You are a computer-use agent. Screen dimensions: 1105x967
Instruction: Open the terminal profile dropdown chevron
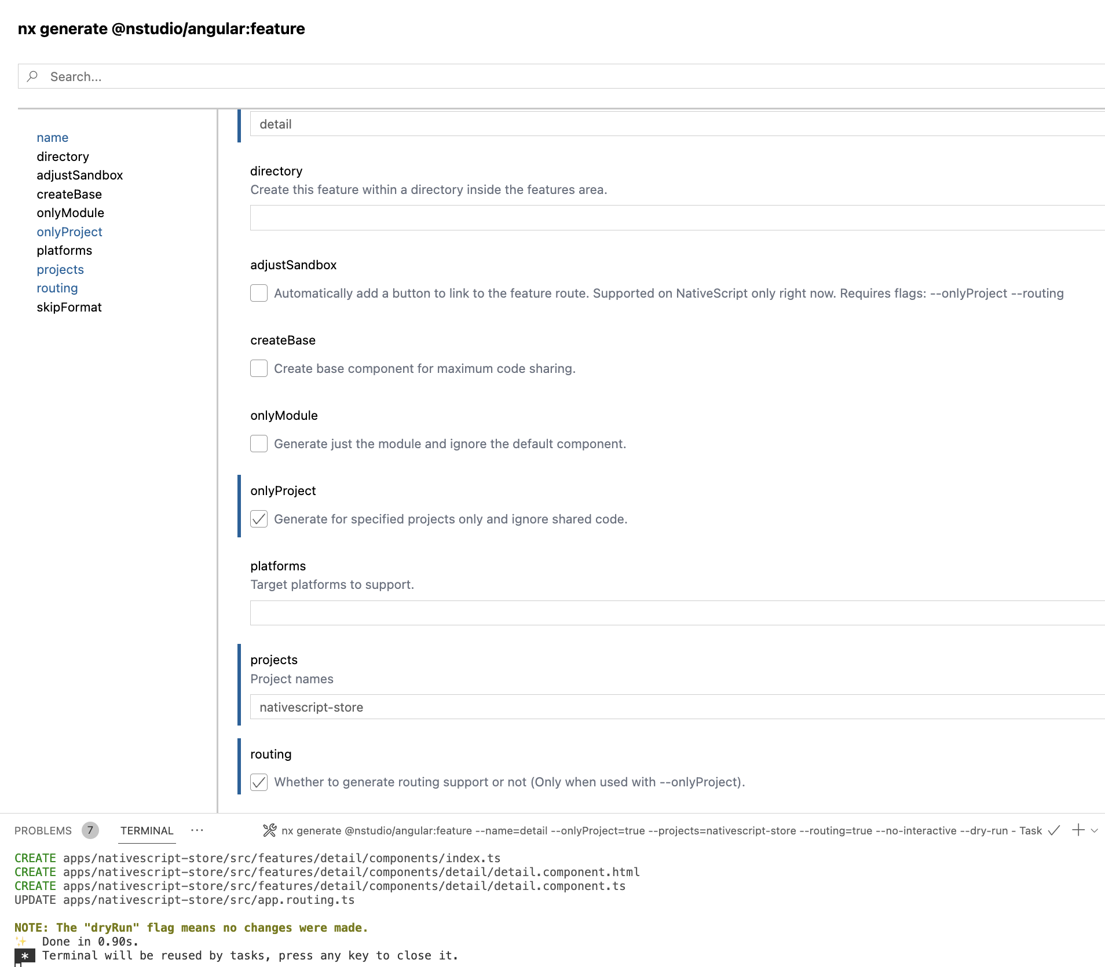(1095, 830)
